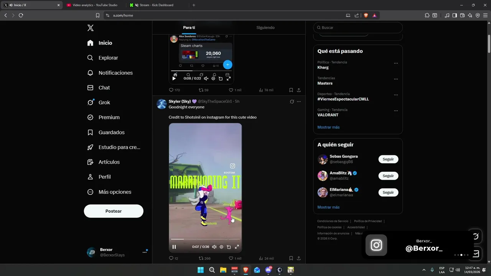This screenshot has height=276, width=491.
Task: Unmute the Steam charts video
Action: (206, 79)
